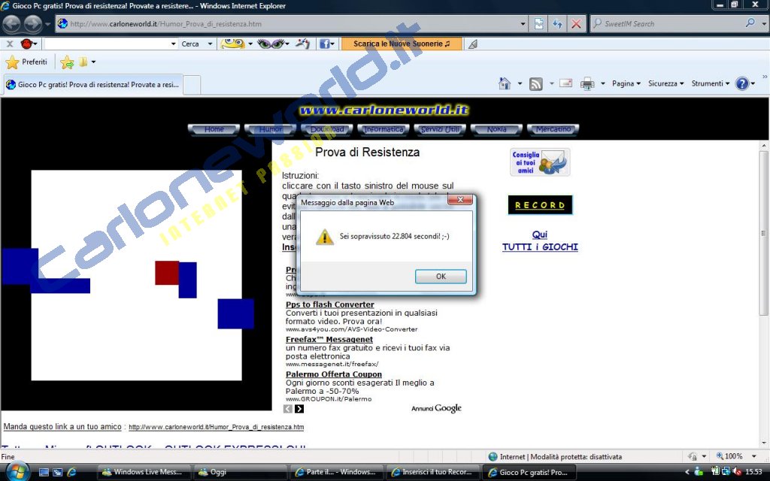The width and height of the screenshot is (770, 481).
Task: Open the SweetIM smiley emoticons icon
Action: [233, 44]
